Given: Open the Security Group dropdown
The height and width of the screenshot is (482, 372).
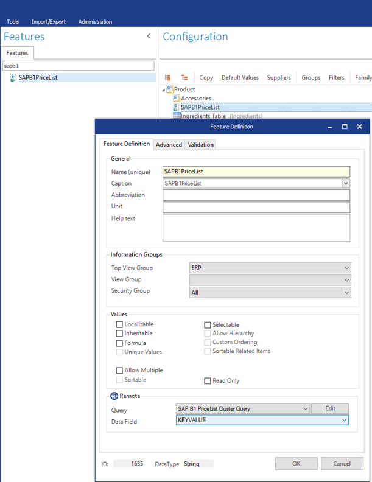Looking at the screenshot, I should coord(270,292).
